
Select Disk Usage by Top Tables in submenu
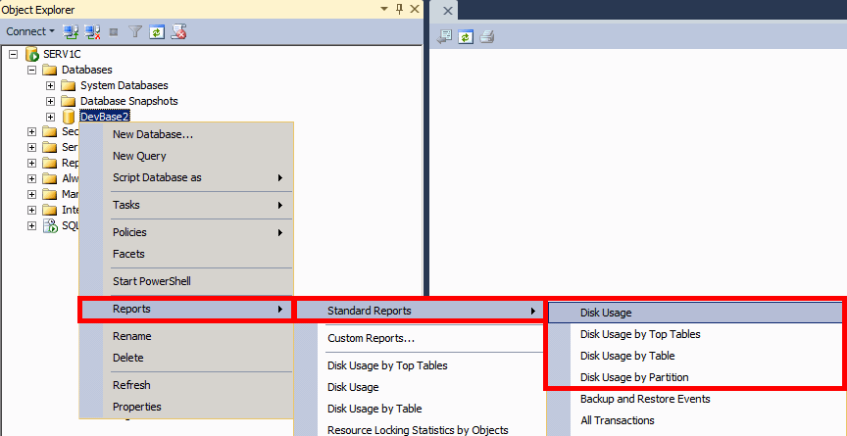[x=639, y=334]
